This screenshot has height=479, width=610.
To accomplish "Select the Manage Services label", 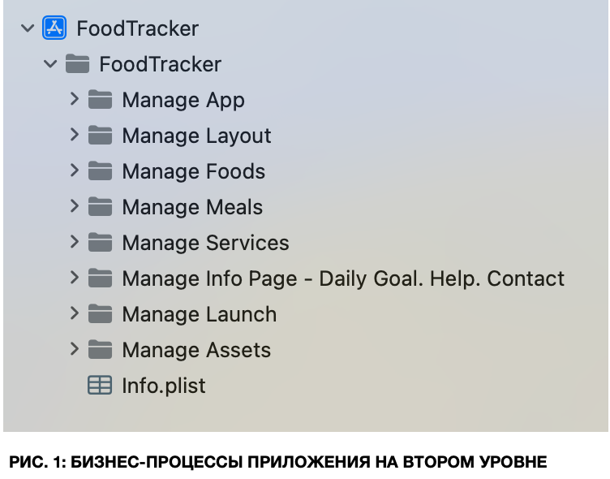I will point(205,243).
